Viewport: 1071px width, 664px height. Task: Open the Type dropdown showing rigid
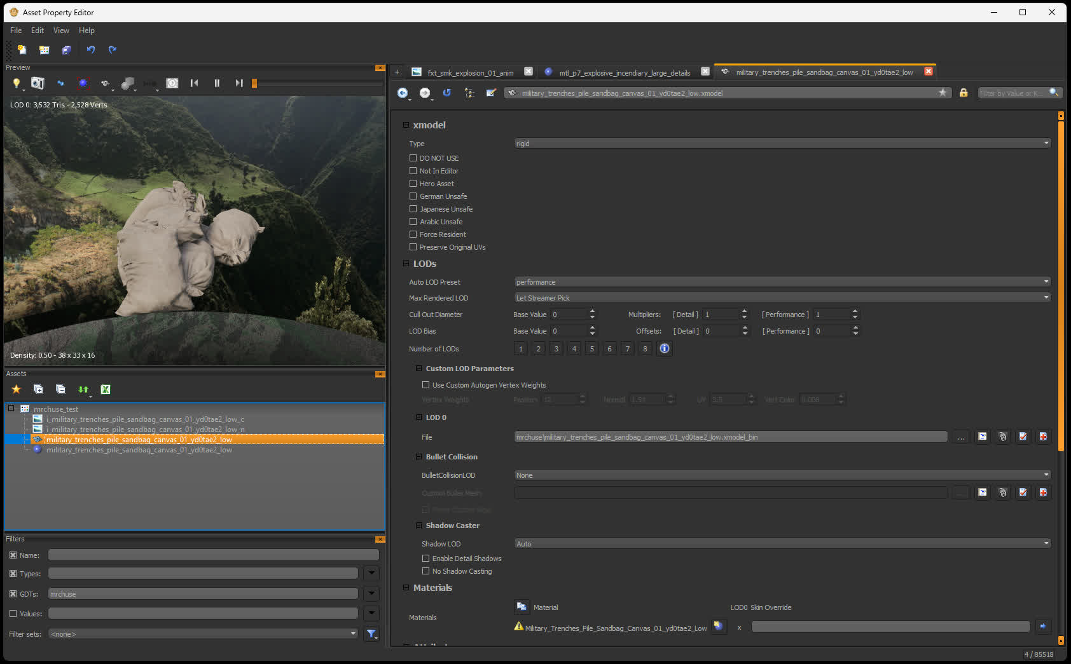point(782,144)
